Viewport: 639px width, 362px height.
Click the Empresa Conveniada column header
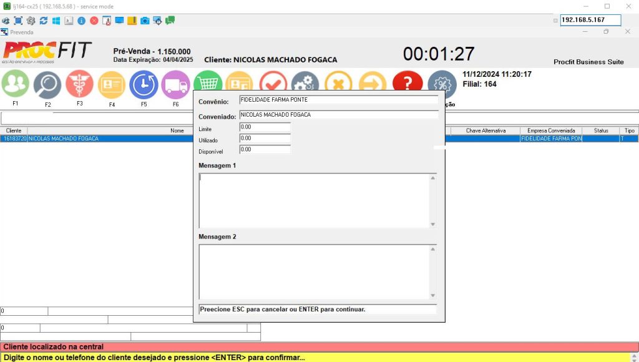click(551, 130)
